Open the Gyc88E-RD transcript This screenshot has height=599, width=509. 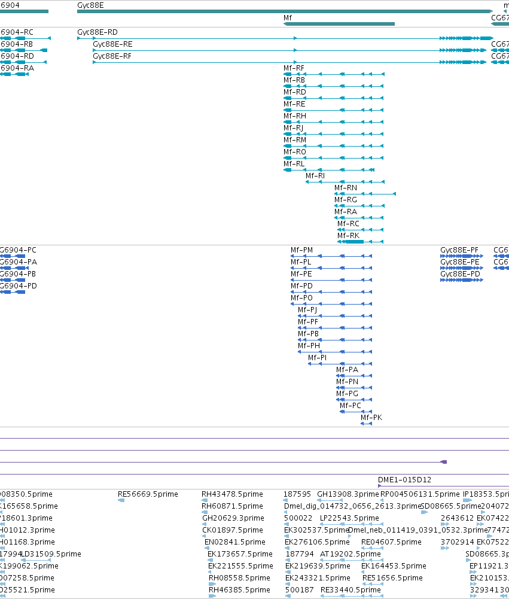97,32
